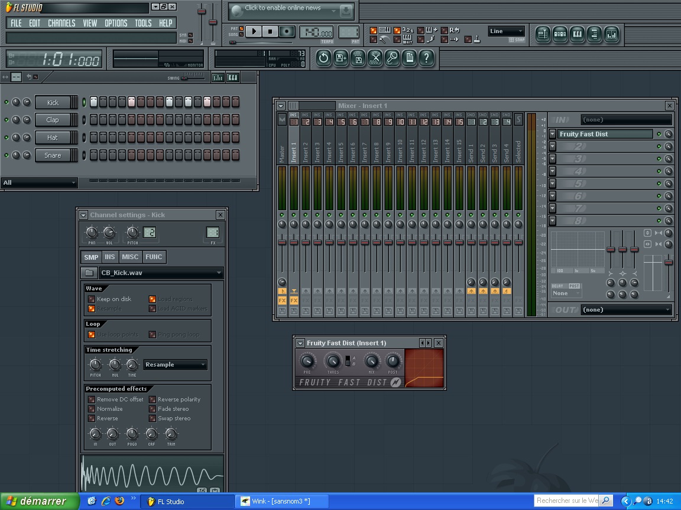
Task: Click the Internet Explorer quick launch icon
Action: tap(106, 501)
